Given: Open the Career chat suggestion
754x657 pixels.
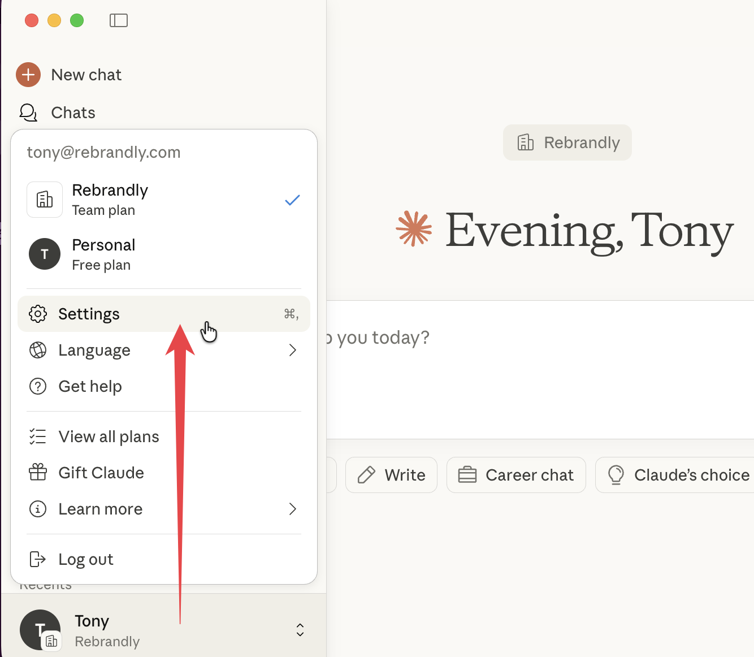Looking at the screenshot, I should point(516,475).
